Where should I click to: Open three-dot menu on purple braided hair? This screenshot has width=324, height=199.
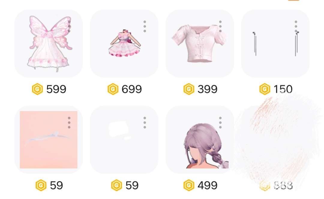click(x=220, y=123)
